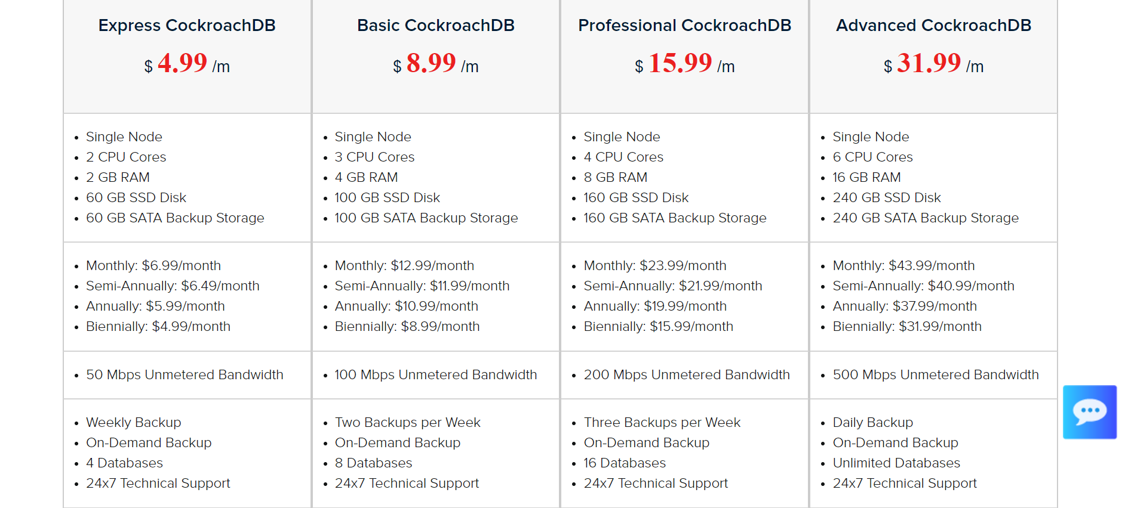Click the "Daily Backup" feature
This screenshot has width=1122, height=508.
click(872, 422)
